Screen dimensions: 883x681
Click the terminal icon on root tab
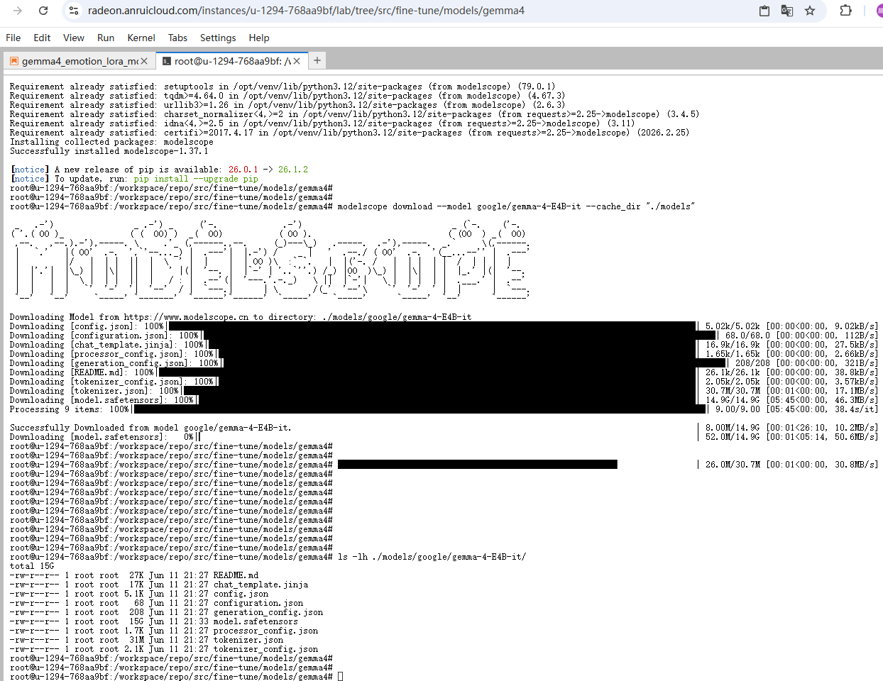tap(167, 61)
